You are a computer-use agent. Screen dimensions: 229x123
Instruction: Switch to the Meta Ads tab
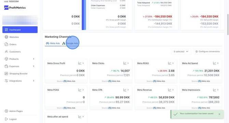coord(53,43)
